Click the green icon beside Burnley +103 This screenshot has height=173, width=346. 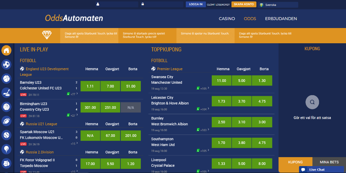point(198,130)
